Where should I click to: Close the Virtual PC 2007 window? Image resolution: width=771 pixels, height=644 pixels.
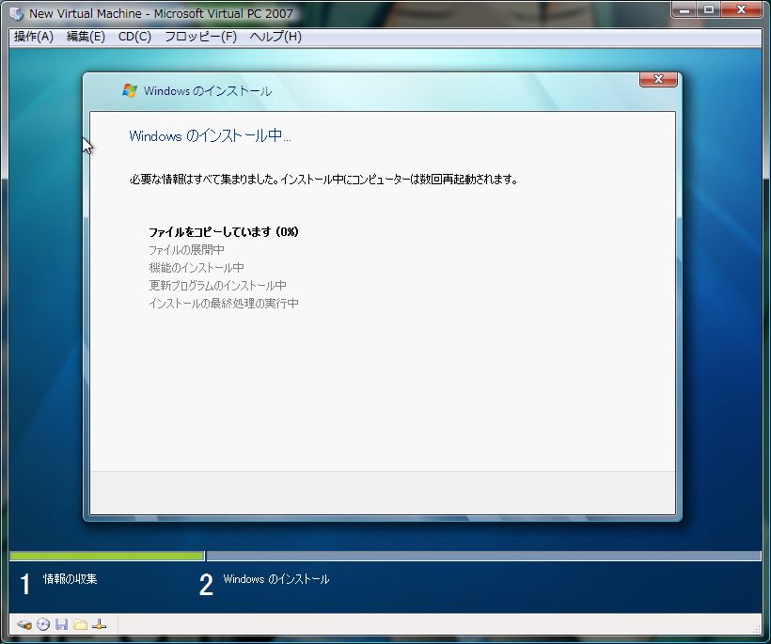point(742,9)
